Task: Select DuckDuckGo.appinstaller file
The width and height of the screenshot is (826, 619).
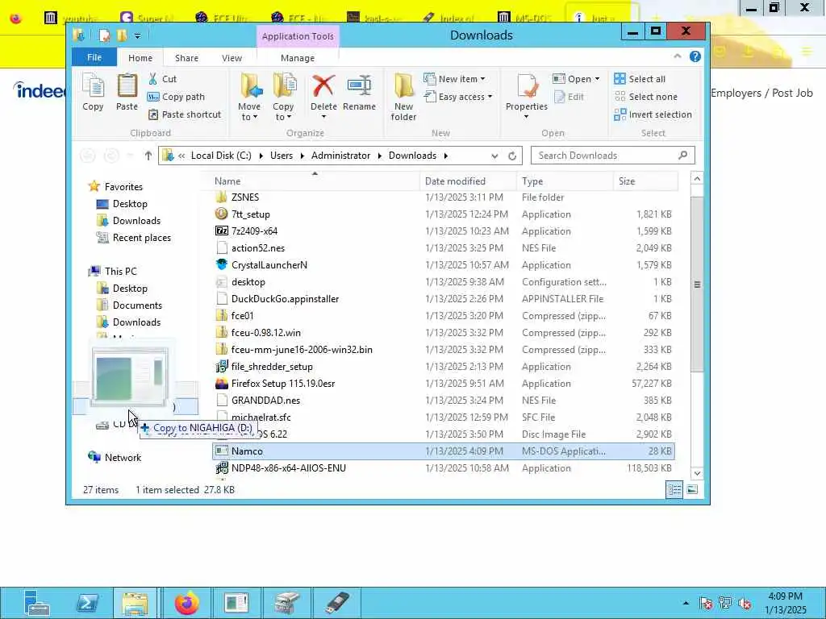Action: click(x=443, y=299)
